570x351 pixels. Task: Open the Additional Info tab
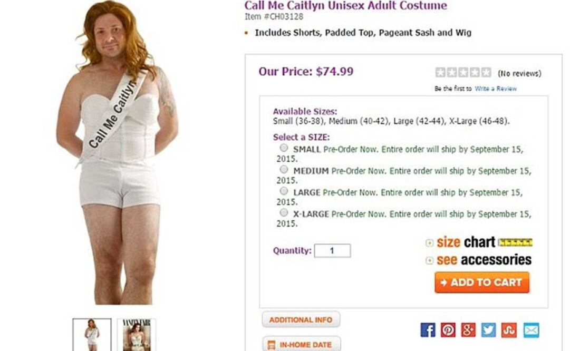301,319
